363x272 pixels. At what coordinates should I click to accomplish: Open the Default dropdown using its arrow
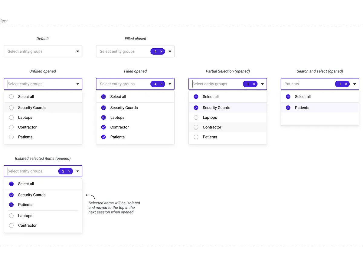pos(78,52)
